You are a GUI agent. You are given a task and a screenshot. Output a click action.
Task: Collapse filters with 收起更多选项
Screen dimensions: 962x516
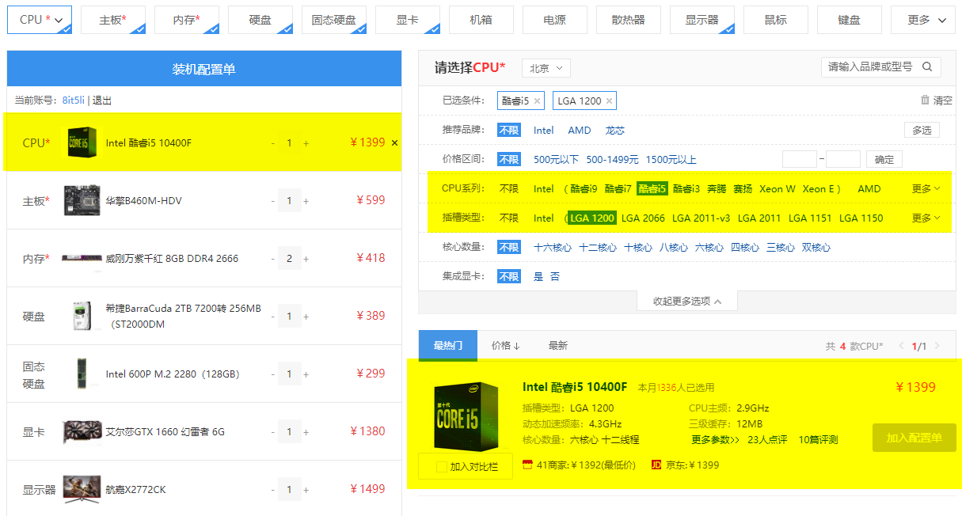click(686, 301)
